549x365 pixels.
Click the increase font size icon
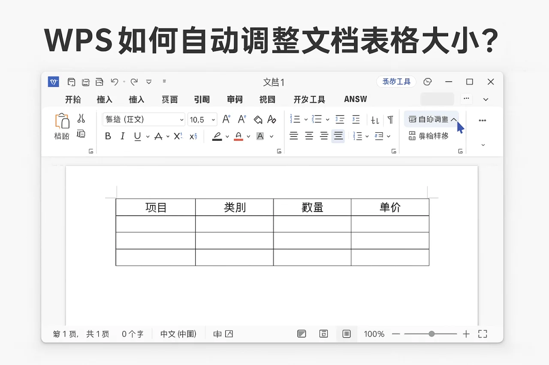(226, 119)
